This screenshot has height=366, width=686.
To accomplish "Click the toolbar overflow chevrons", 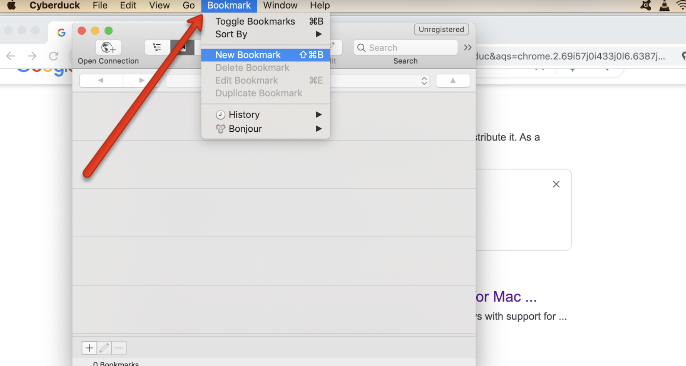I will (468, 47).
